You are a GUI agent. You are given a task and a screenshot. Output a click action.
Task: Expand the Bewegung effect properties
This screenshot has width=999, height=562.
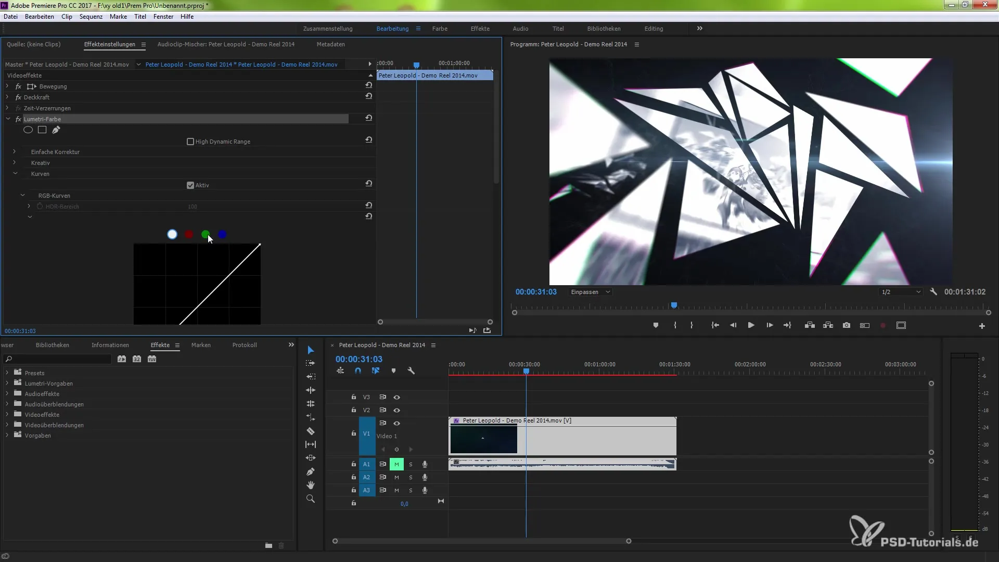[x=7, y=86]
